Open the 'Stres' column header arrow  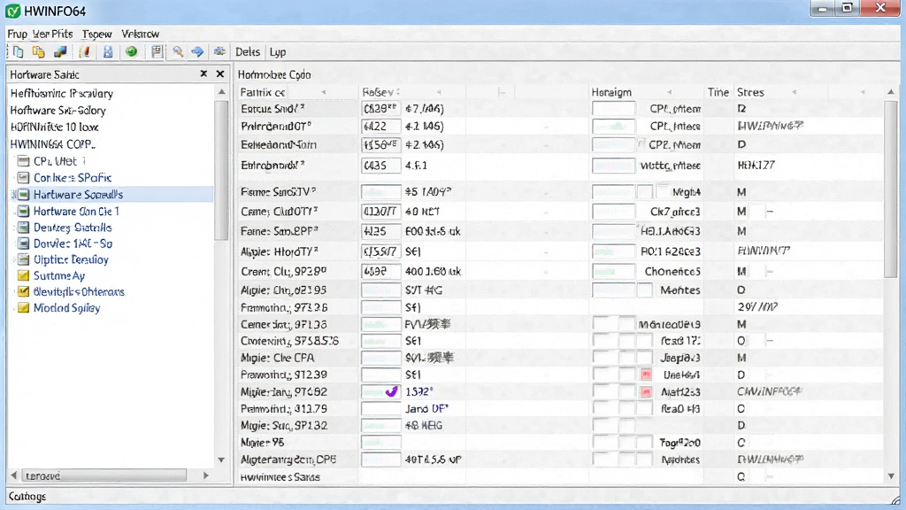(794, 92)
